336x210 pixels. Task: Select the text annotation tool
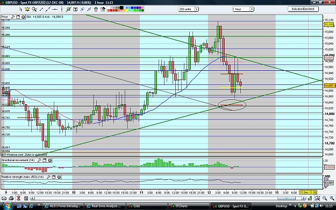pyautogui.click(x=75, y=9)
